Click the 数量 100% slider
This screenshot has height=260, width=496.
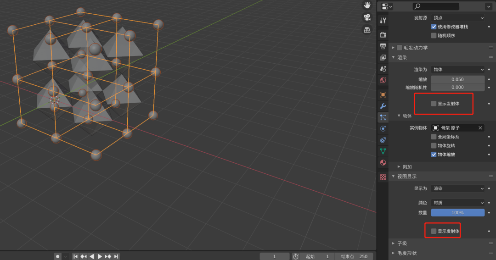[458, 213]
